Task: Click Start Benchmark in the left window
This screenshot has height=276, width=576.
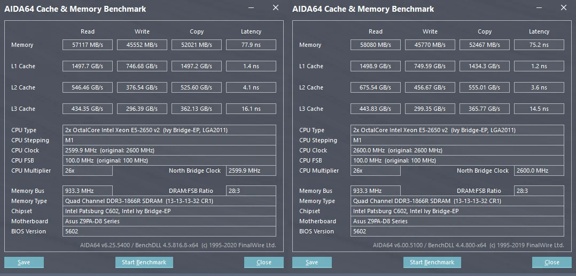Action: click(x=144, y=262)
